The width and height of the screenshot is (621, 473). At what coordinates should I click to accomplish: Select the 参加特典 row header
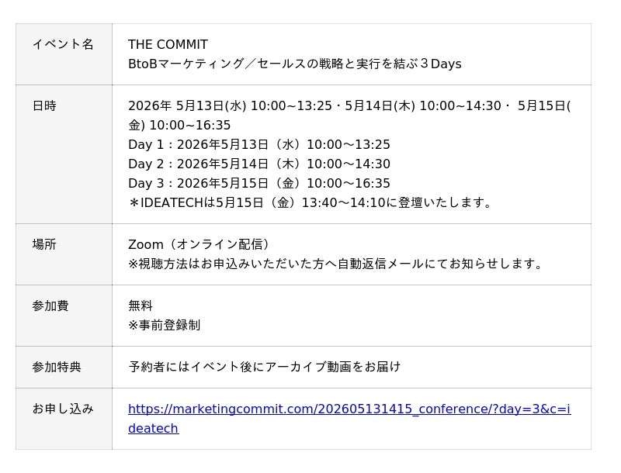coord(57,368)
